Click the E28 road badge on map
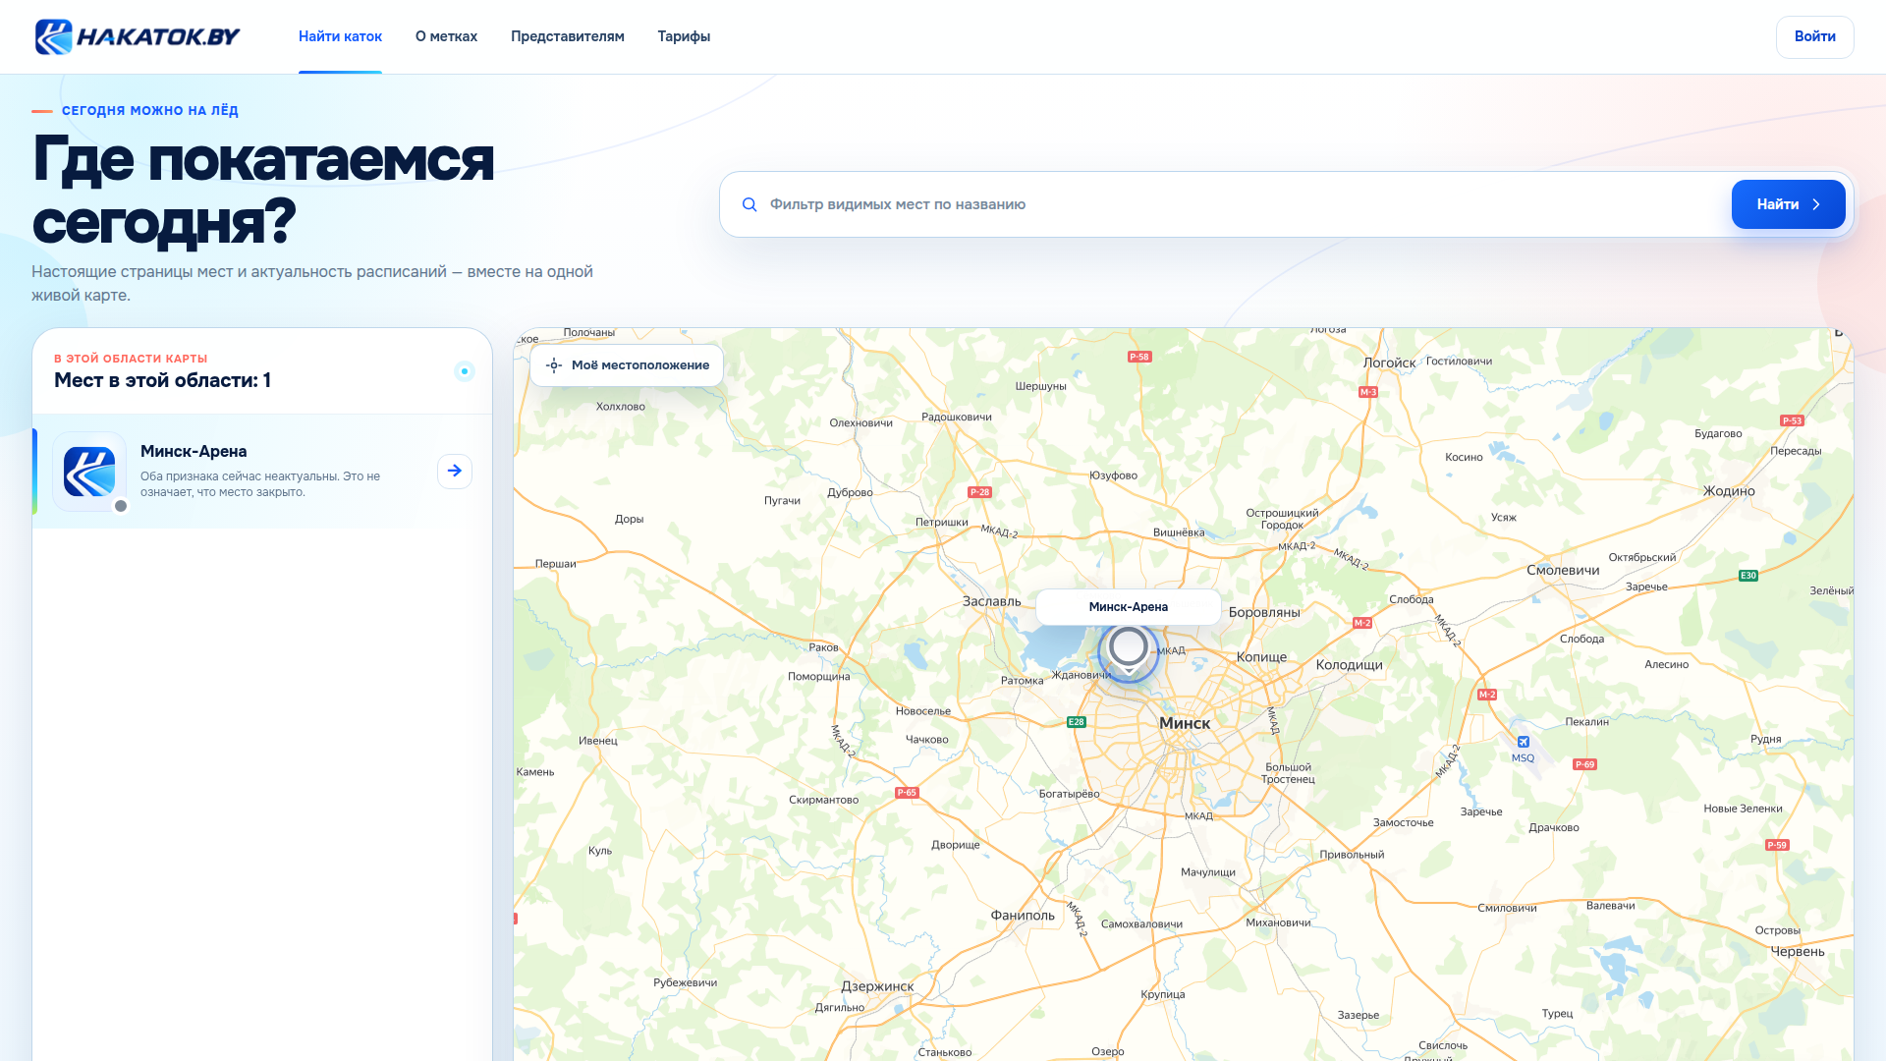 tap(1077, 722)
